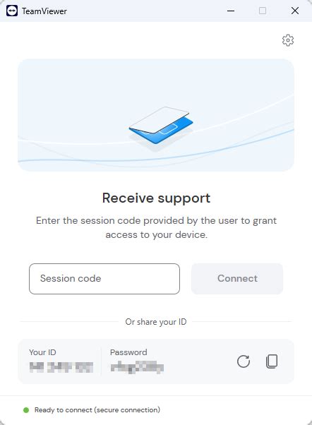Viewport: 312px width, 425px height.
Task: Open settings via the gear icon
Action: click(x=287, y=40)
